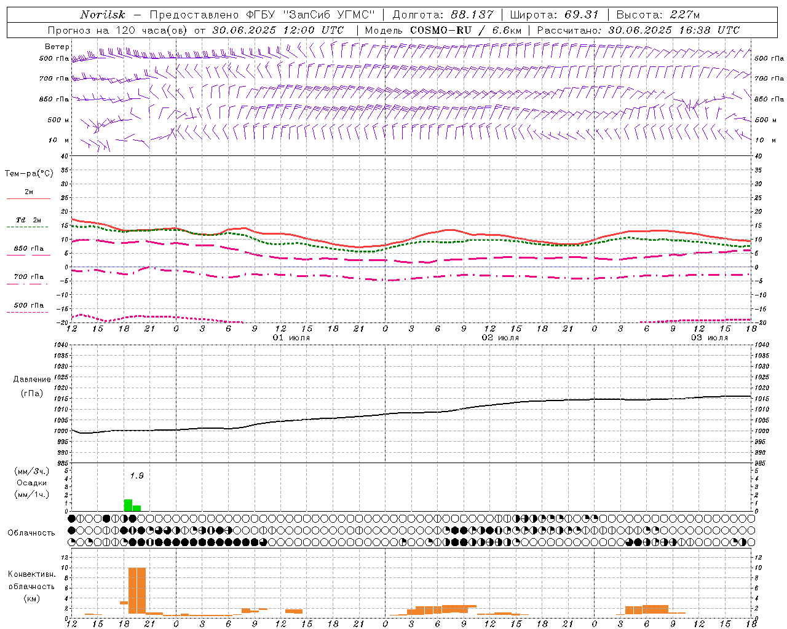Click the dash-dot '700 гПа' temperature legend entry

[x=29, y=277]
